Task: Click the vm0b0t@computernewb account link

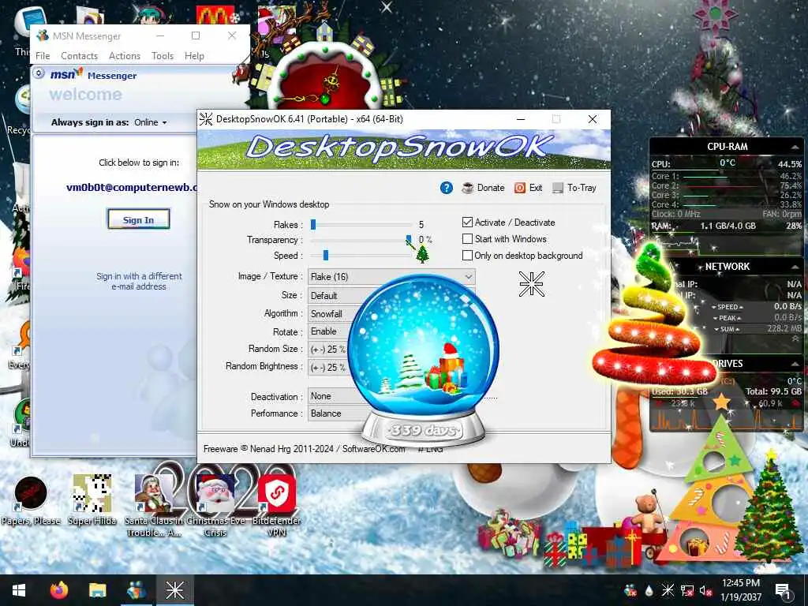Action: pos(132,188)
